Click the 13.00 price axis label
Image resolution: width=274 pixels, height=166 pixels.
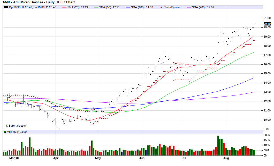pyautogui.click(x=267, y=92)
